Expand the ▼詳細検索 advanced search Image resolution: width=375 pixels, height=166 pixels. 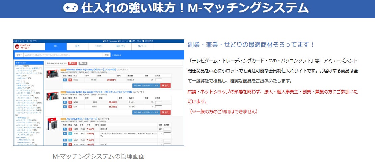tap(117, 55)
